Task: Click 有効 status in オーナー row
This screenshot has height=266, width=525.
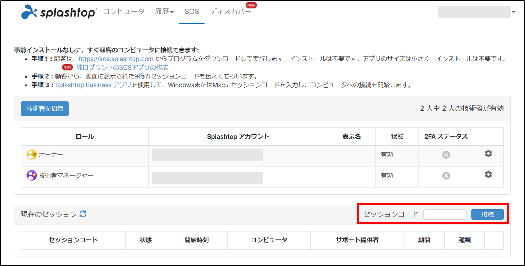Action: 387,155
